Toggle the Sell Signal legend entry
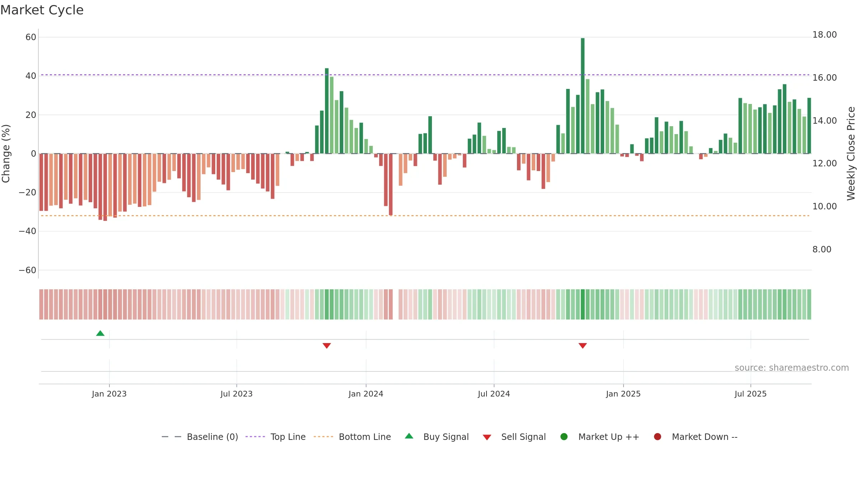The width and height of the screenshot is (861, 484). pos(514,437)
